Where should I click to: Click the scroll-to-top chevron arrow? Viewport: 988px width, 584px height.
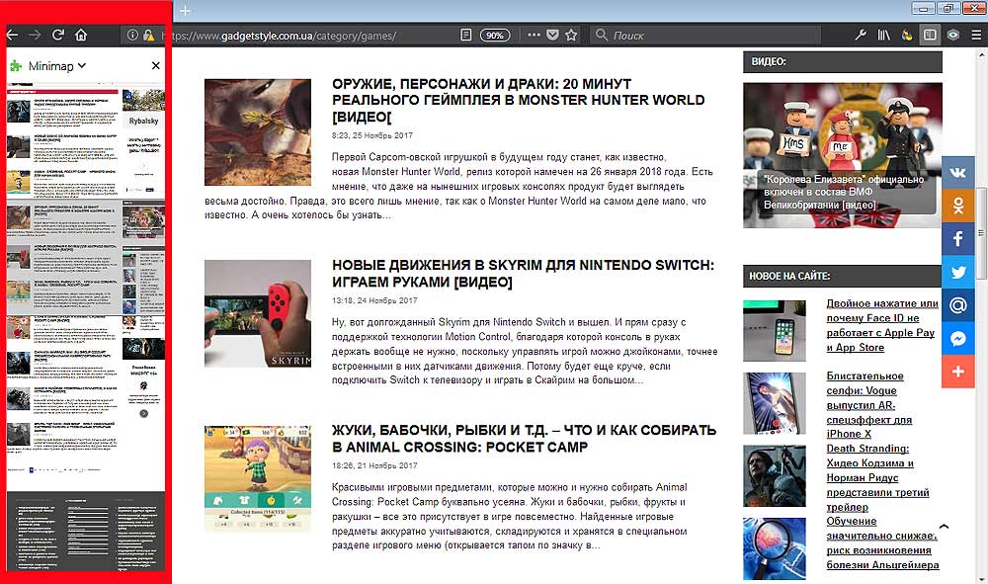tap(944, 526)
